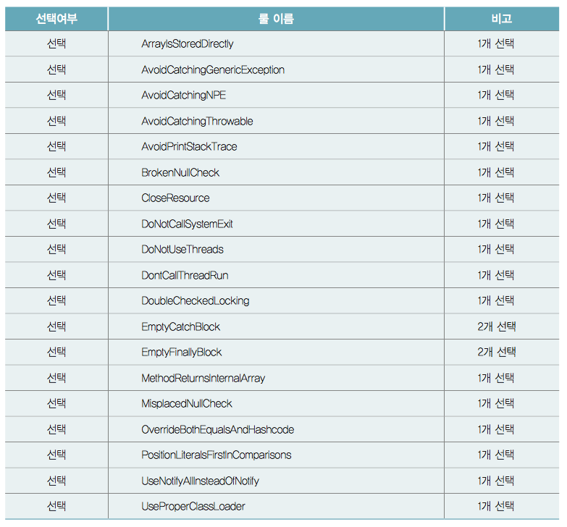Viewport: 567px width, 527px height.
Task: Select the AvoidPrintStackTrace rule
Action: tap(189, 146)
